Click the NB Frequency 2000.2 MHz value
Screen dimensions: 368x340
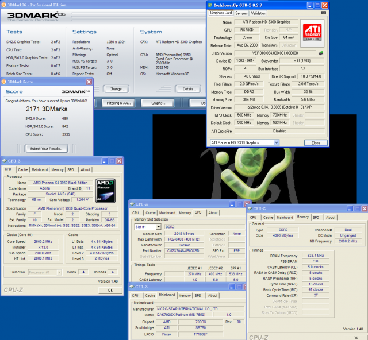tap(348, 241)
